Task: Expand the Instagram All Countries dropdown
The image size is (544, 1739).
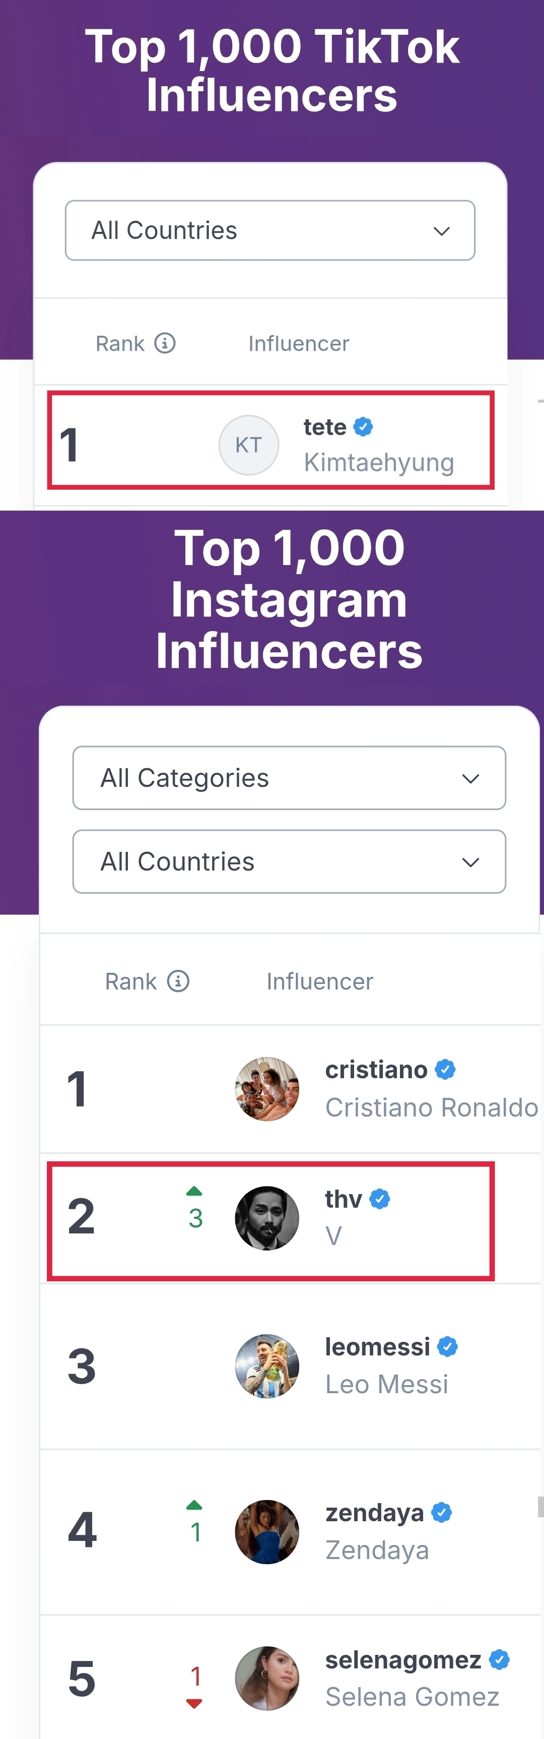Action: point(289,861)
